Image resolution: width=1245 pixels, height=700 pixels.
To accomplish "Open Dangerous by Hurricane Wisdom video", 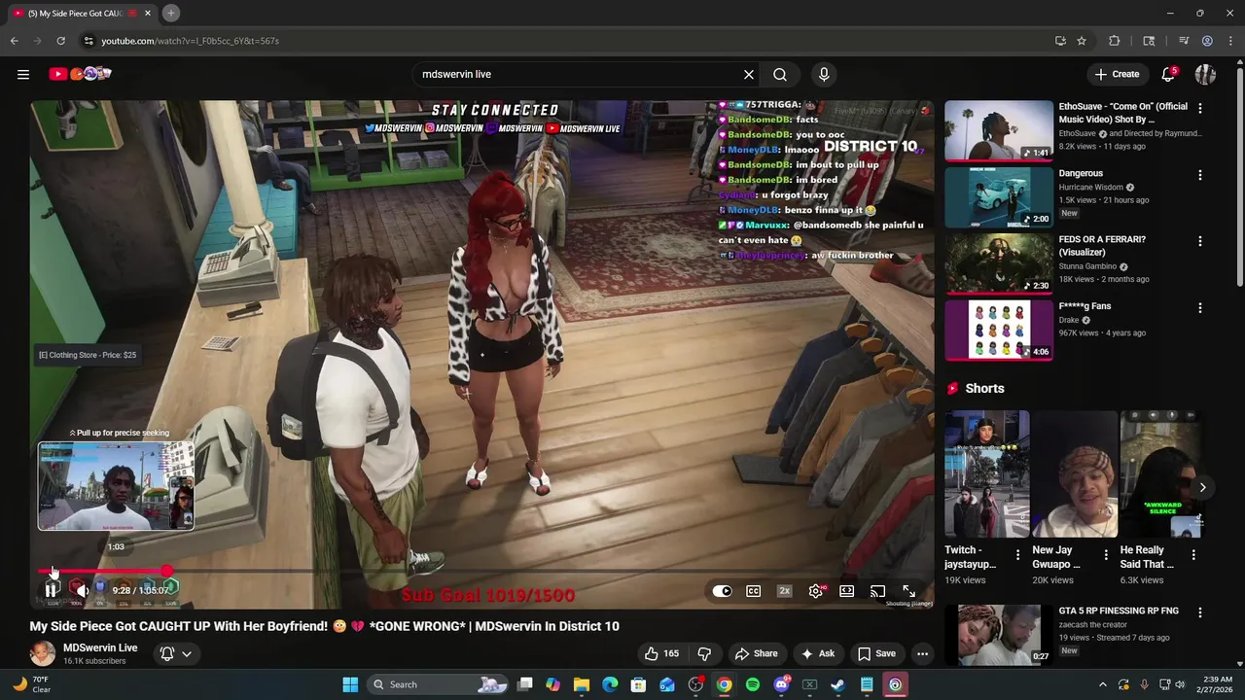I will (x=999, y=196).
